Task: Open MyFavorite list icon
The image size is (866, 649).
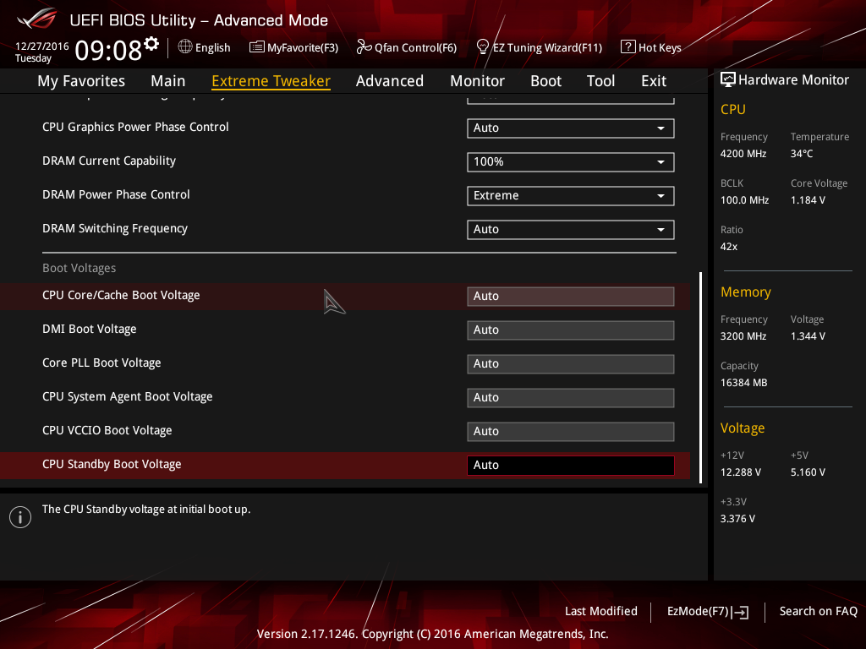Action: pyautogui.click(x=257, y=47)
